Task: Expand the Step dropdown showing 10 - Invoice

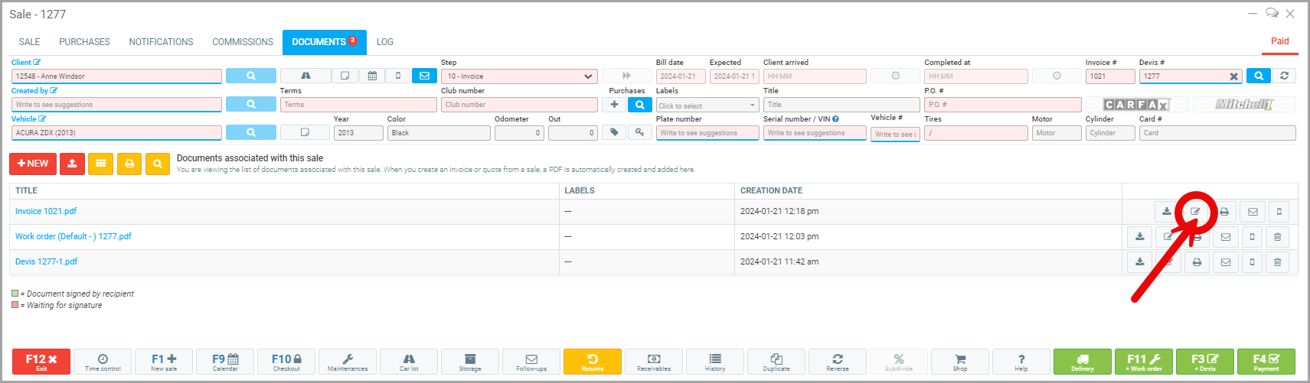Action: click(519, 76)
